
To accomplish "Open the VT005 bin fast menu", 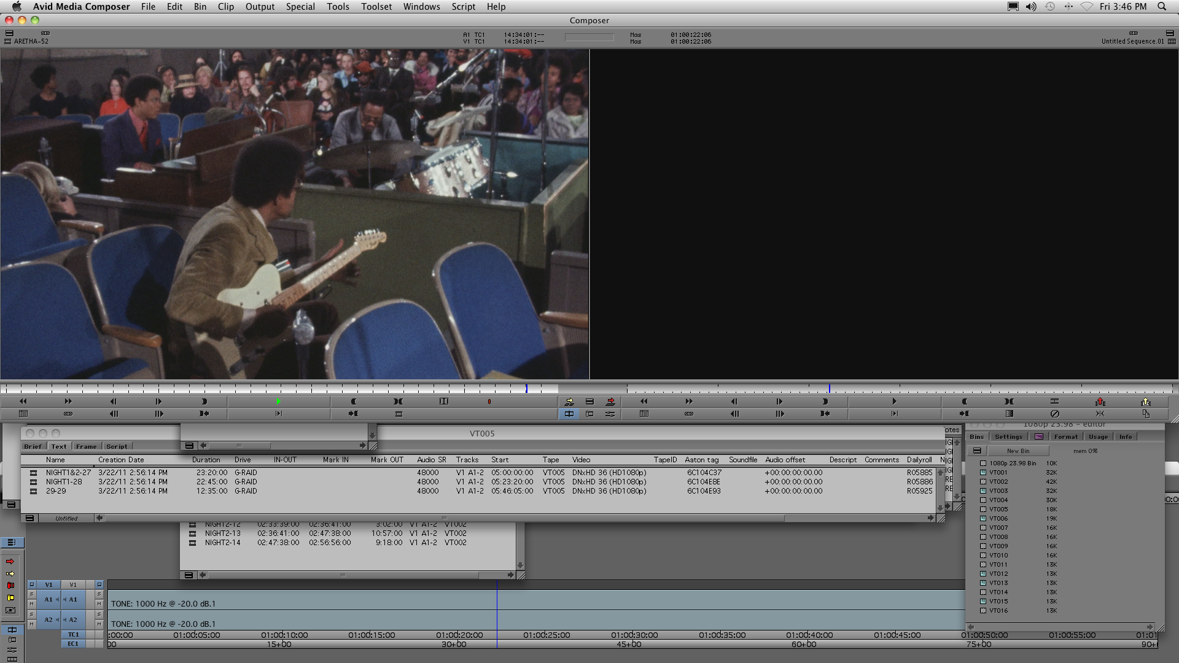I will coord(29,518).
